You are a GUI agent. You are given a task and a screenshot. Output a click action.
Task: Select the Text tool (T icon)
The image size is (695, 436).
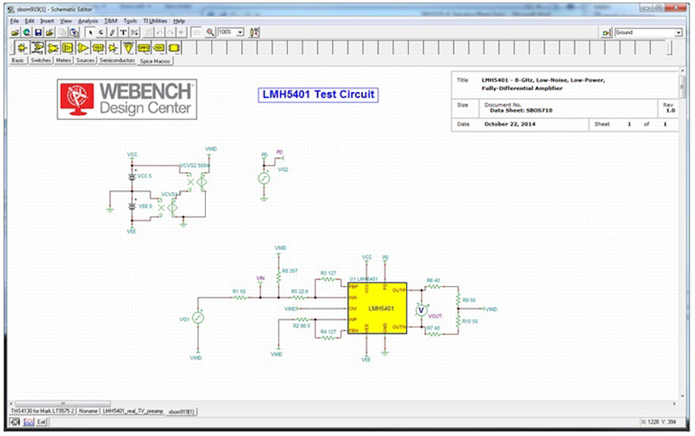123,32
